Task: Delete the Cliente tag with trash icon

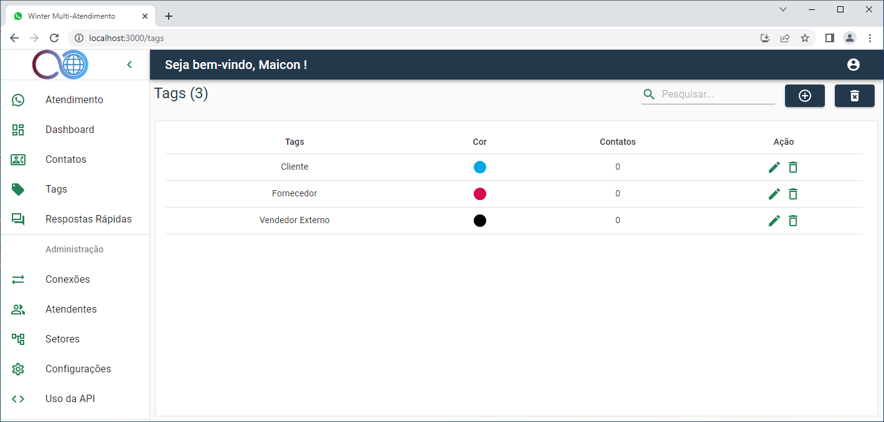Action: pos(792,167)
